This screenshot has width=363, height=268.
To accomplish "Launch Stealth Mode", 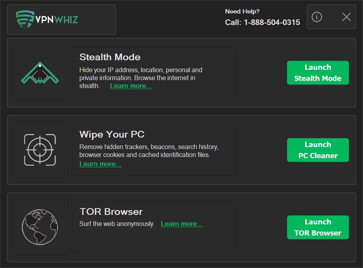I will point(318,73).
